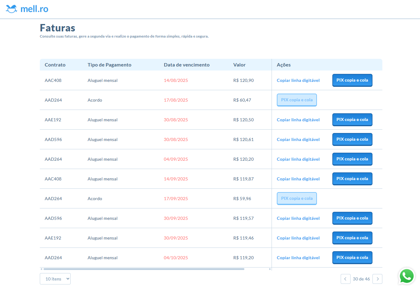Click PIX copia e cola for R$ 59,96 Acordo

[297, 199]
